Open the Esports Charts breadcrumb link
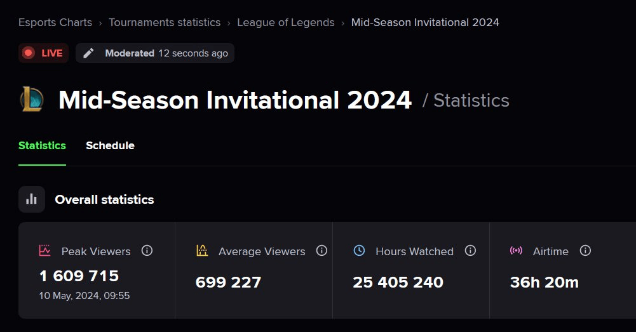Image resolution: width=636 pixels, height=332 pixels. (x=55, y=22)
